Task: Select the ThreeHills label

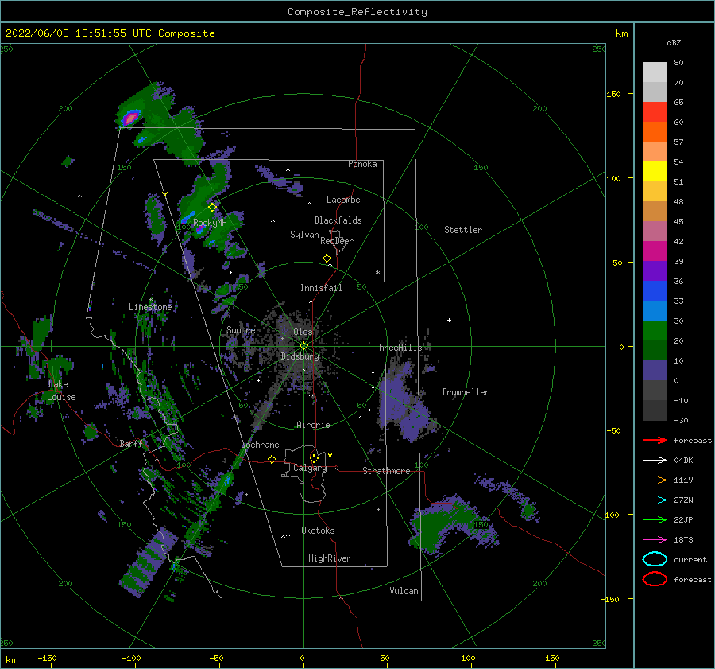Action: 399,348
